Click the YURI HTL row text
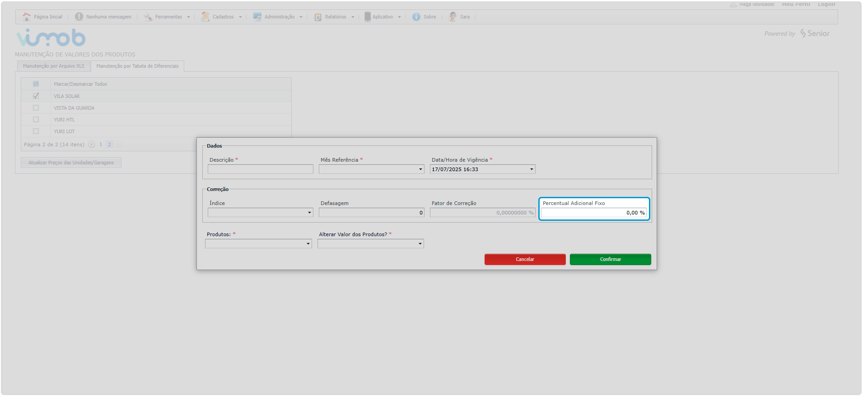Screen dimensions: 863x396 [65, 120]
